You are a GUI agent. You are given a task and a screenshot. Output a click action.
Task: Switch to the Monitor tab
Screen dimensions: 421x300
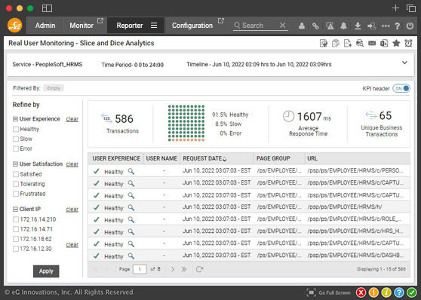(81, 26)
